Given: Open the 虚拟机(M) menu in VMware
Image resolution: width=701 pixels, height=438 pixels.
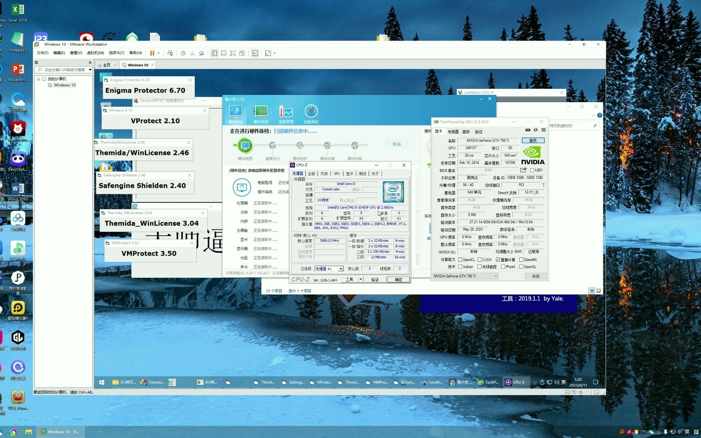Looking at the screenshot, I should (95, 53).
